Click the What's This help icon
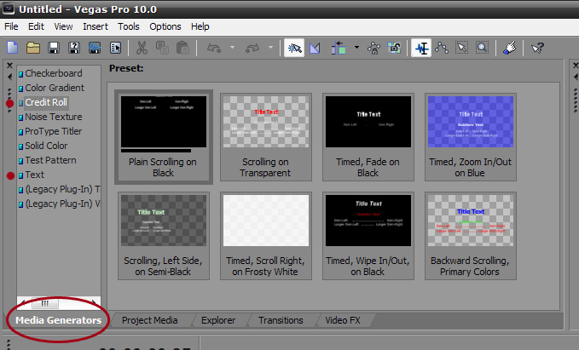Viewport: 579px width, 350px height. coord(537,48)
